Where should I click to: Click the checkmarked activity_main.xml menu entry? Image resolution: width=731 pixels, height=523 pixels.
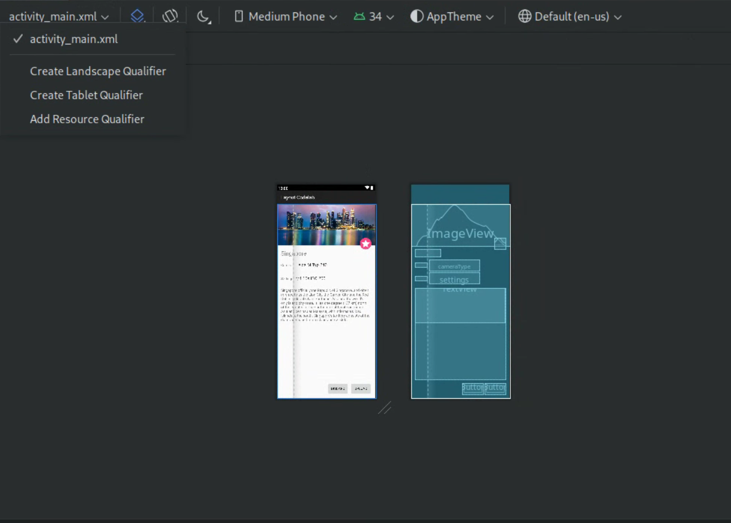[73, 39]
